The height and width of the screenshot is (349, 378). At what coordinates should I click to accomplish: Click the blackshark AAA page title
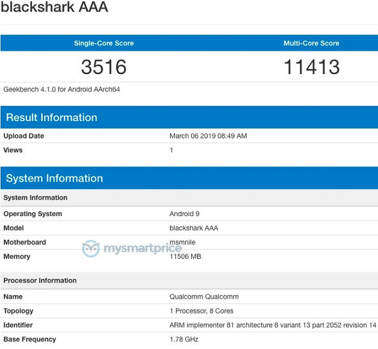tap(54, 8)
